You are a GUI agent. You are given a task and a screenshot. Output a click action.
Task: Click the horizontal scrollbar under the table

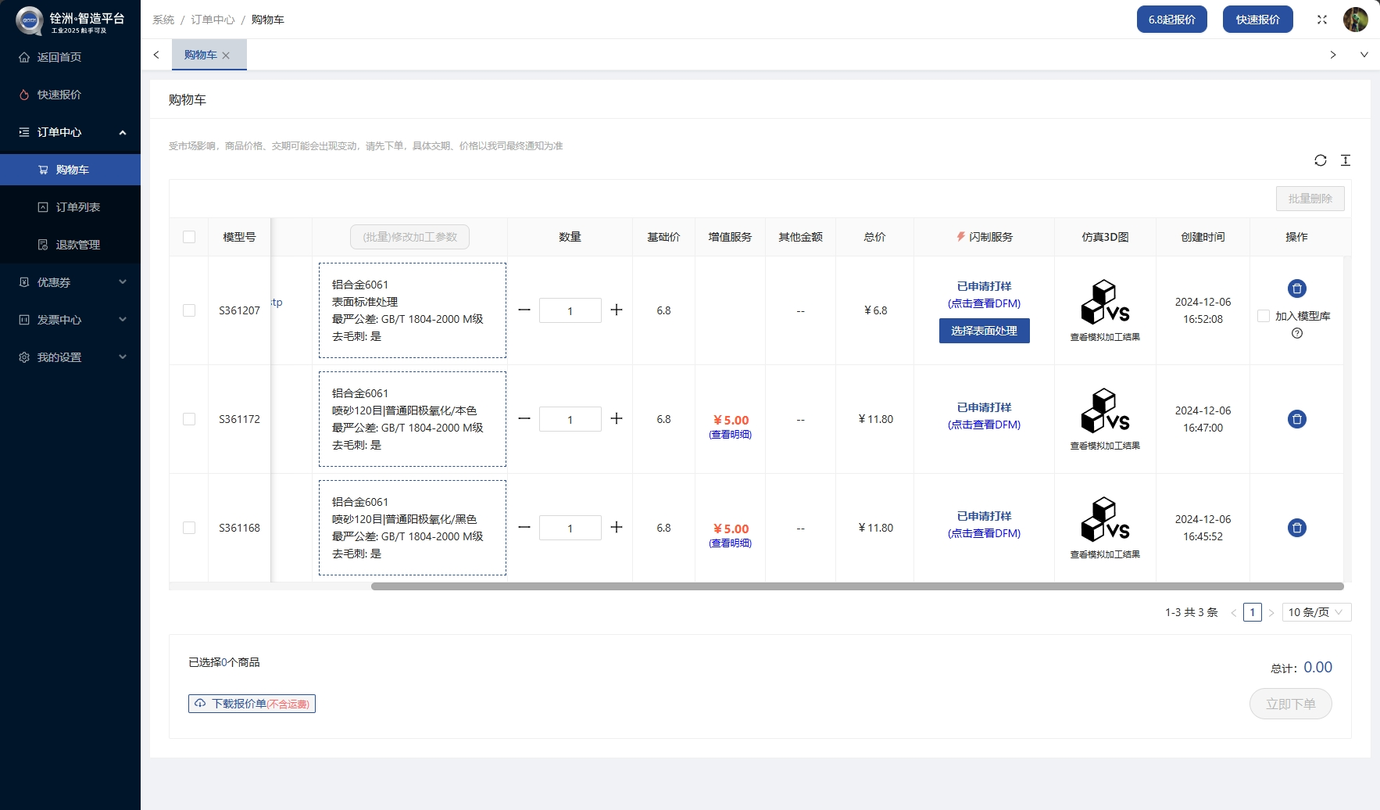(856, 586)
